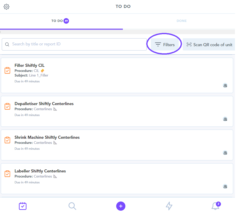Click clipboard icon of Depalletiser Shiftly Centerlines
This screenshot has width=237, height=214.
(8, 106)
